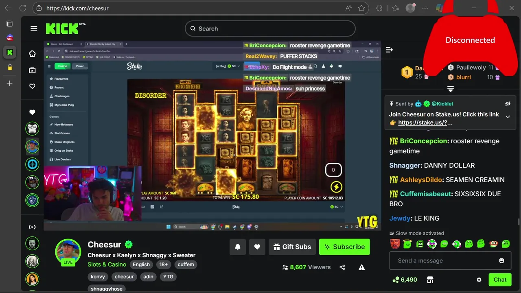Collapse the chat panel arrow icon
This screenshot has width=521, height=293.
pyautogui.click(x=389, y=50)
